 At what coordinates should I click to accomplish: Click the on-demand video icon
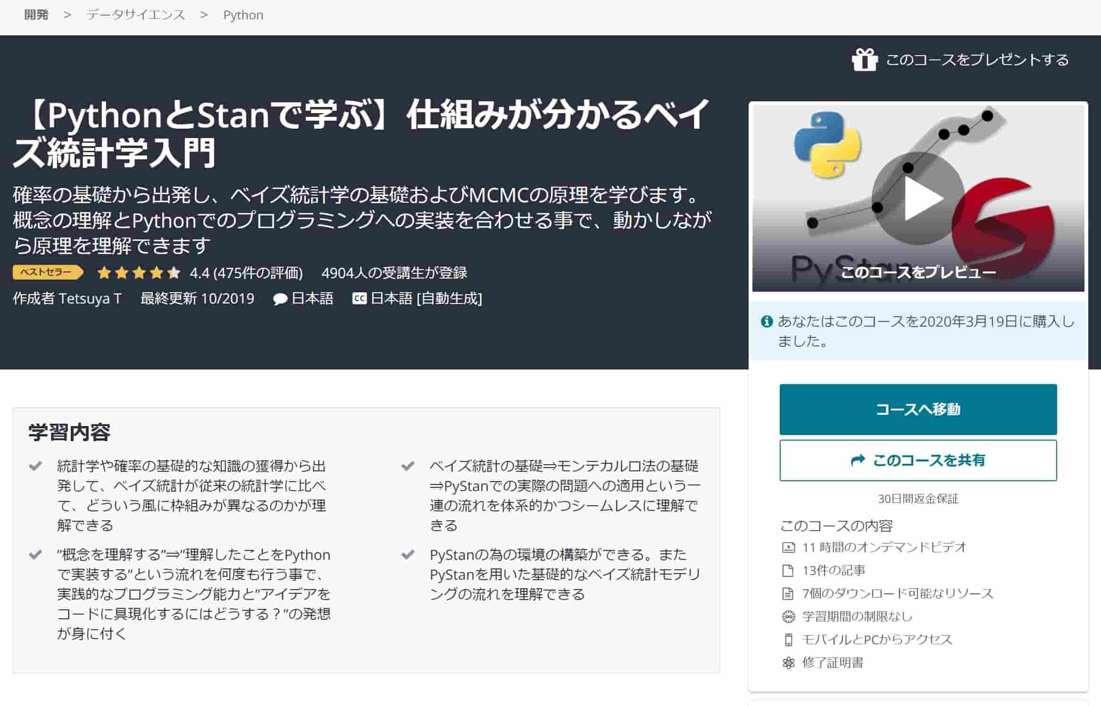pyautogui.click(x=788, y=547)
